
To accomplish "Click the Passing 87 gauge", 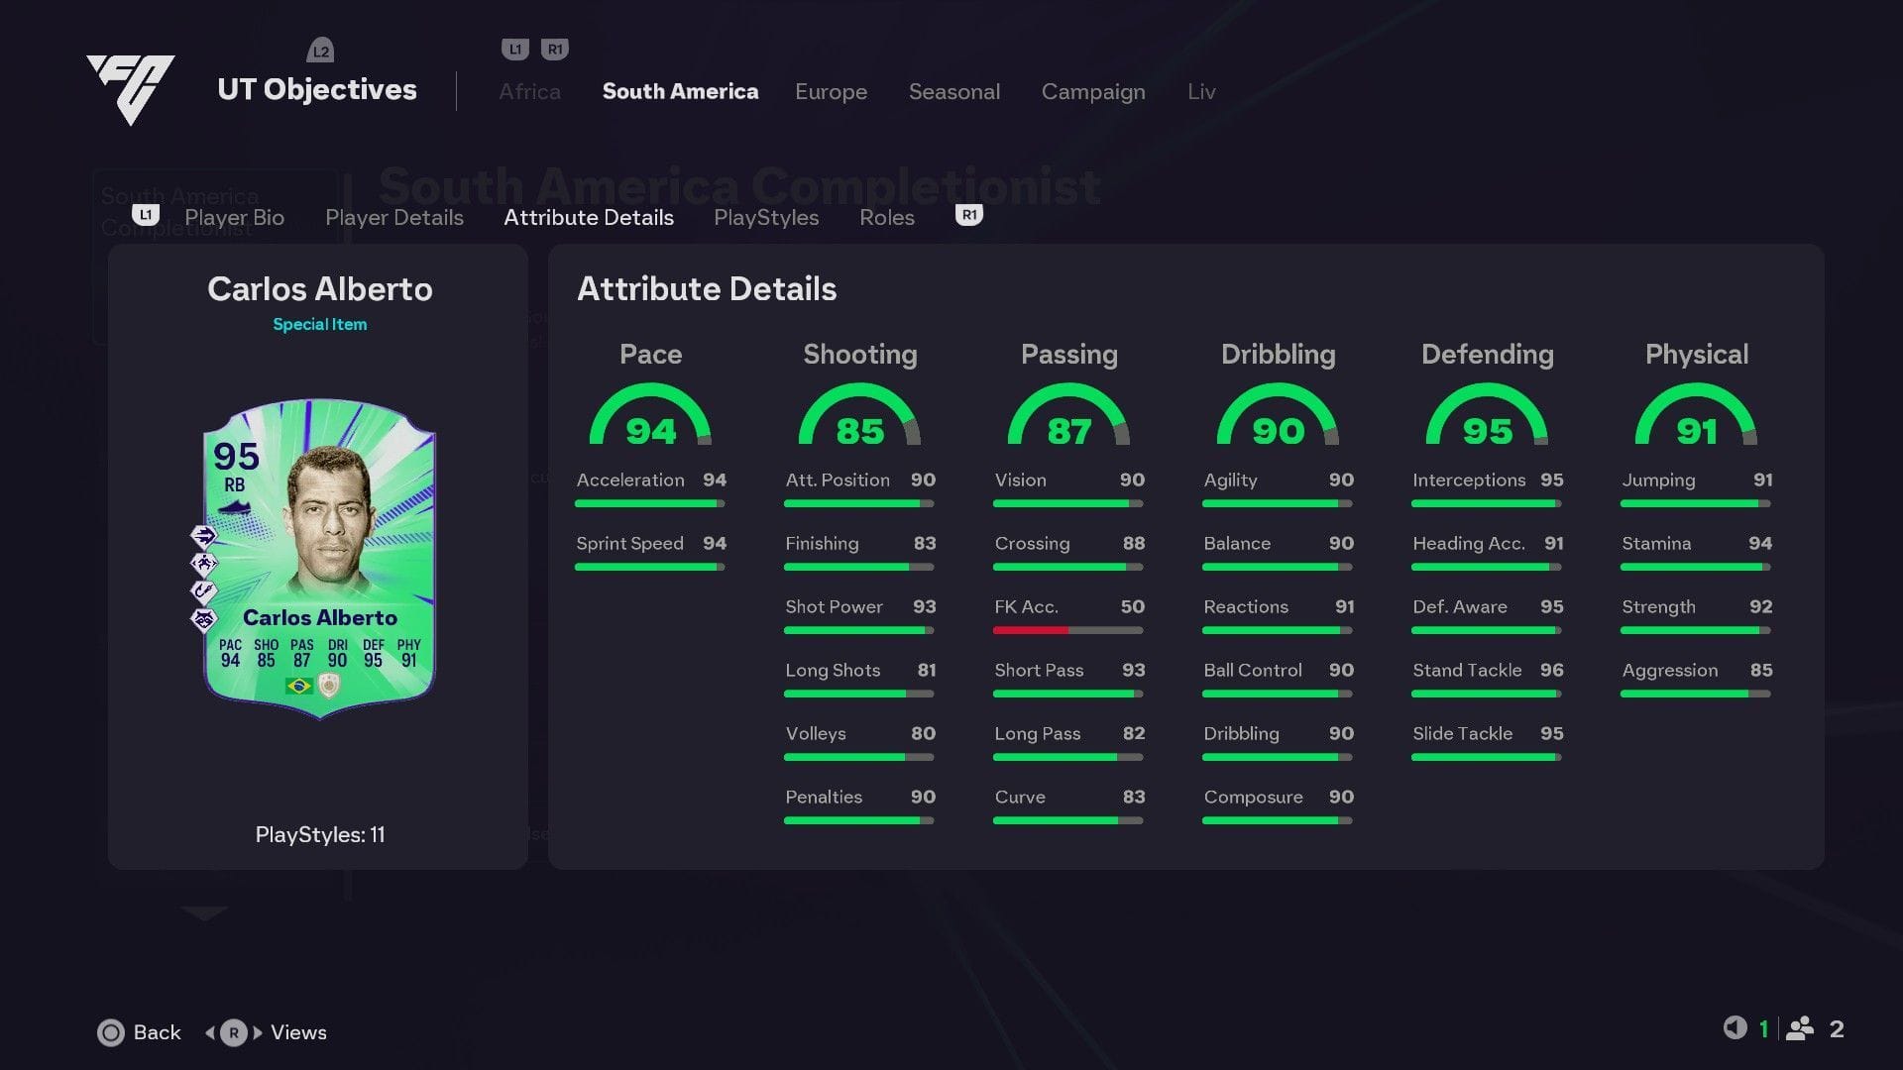I will click(1068, 415).
